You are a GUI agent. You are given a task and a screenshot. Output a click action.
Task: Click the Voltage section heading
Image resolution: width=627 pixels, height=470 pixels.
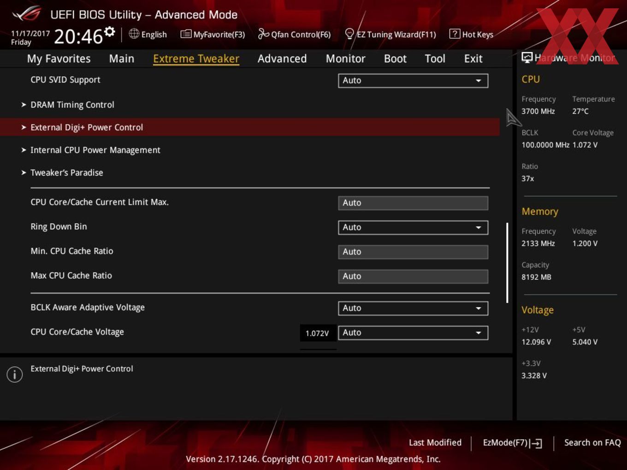click(538, 310)
